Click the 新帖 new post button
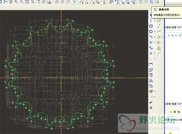 [x=175, y=112]
